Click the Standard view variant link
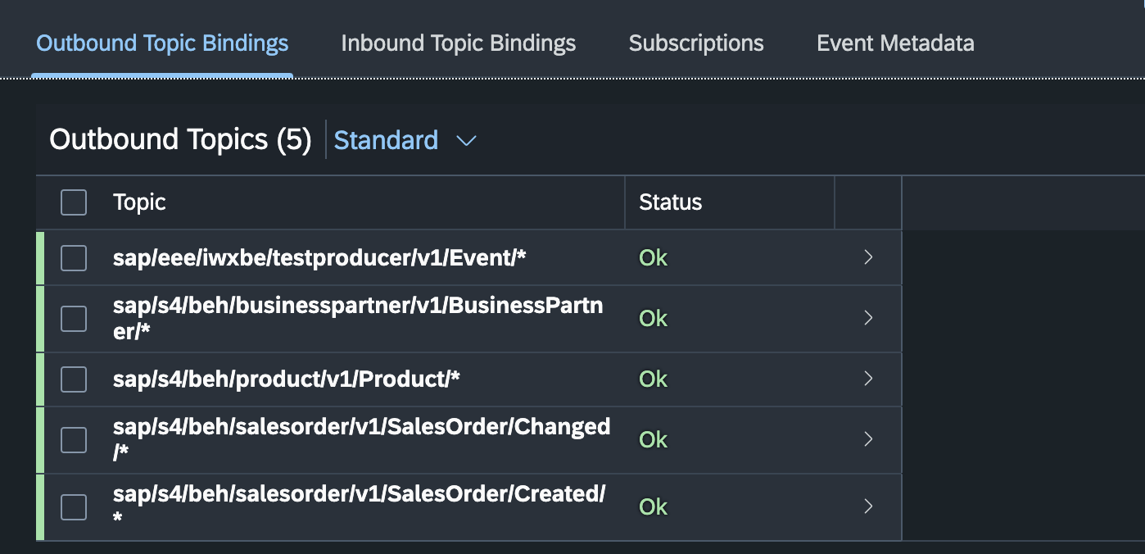The width and height of the screenshot is (1145, 554). (386, 141)
